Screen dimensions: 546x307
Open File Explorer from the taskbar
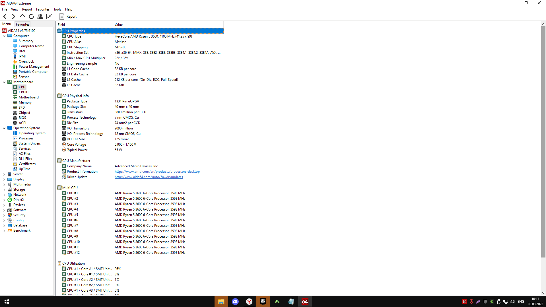[x=221, y=302]
